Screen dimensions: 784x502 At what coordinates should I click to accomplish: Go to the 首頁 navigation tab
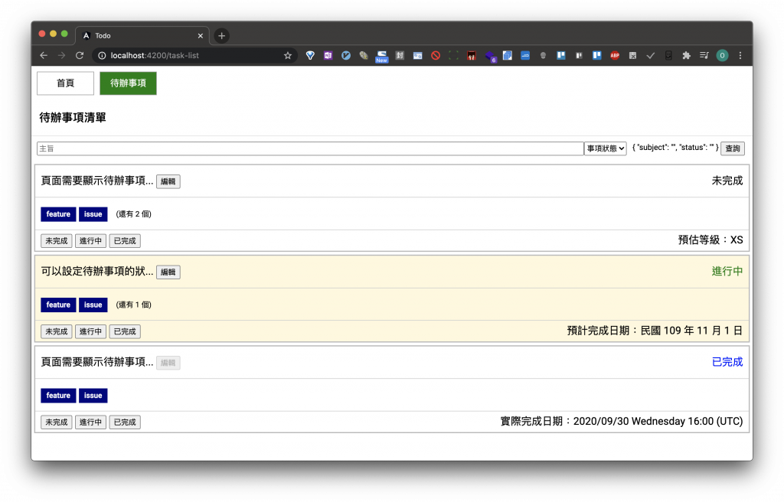pos(66,83)
